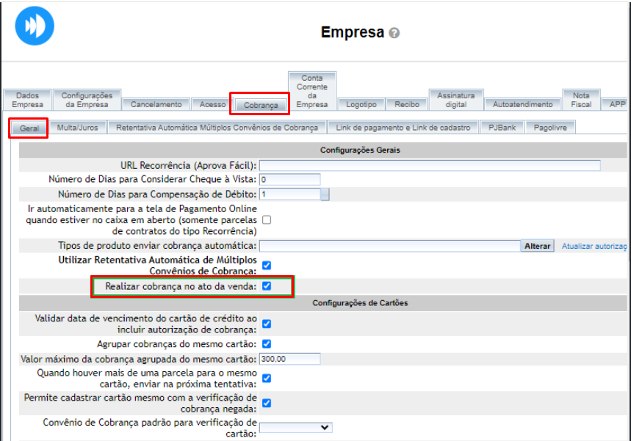631x441 pixels.
Task: Click the URL Recorrência input field
Action: point(429,165)
